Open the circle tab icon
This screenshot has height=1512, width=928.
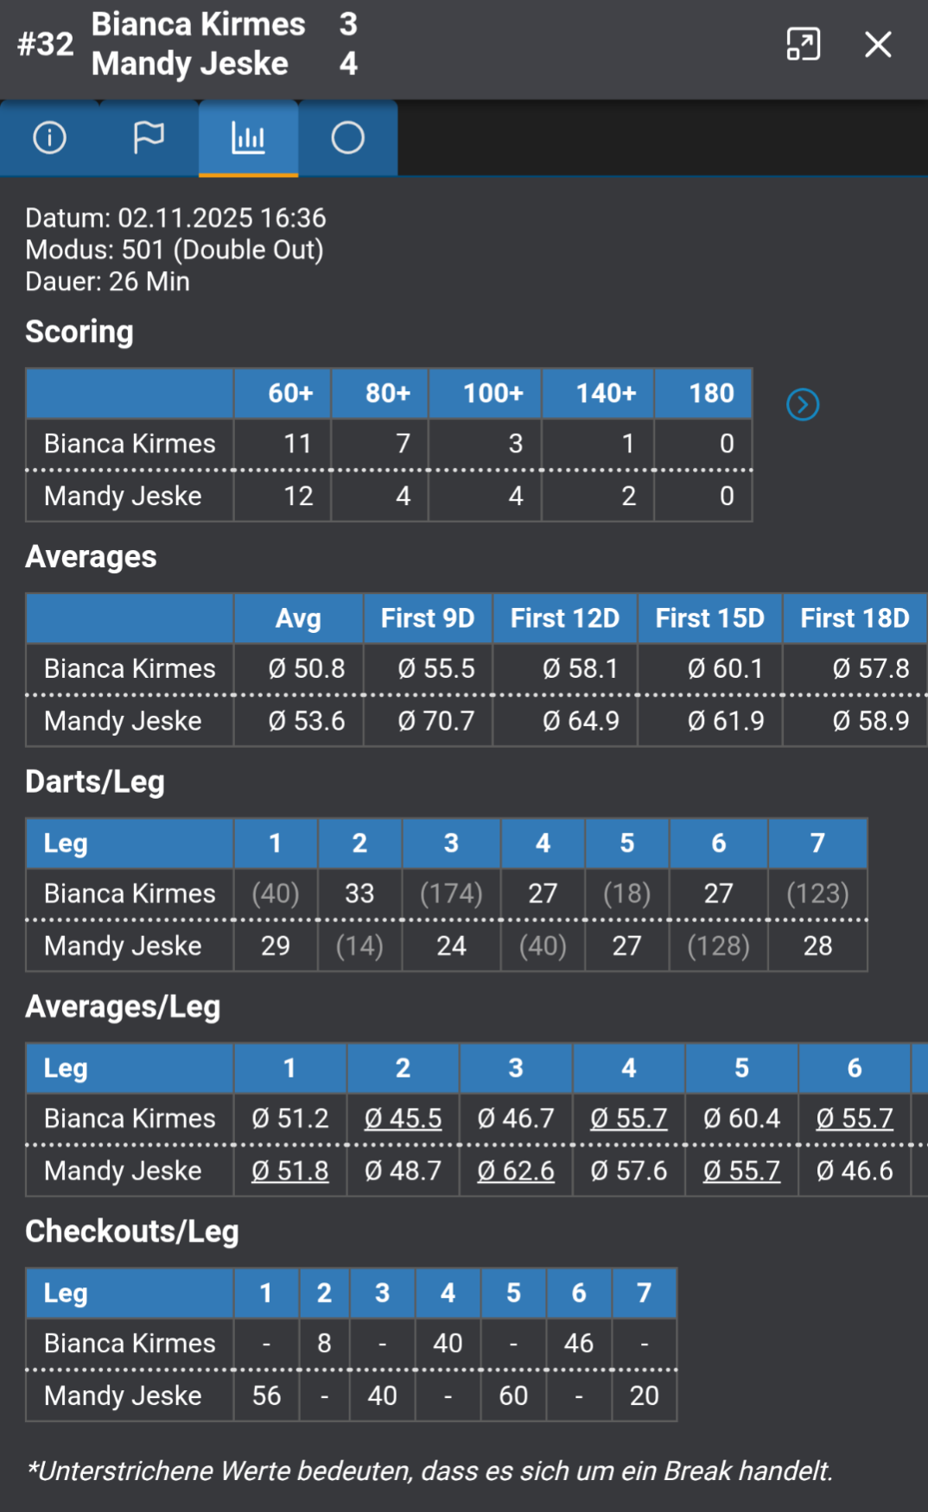tap(347, 138)
